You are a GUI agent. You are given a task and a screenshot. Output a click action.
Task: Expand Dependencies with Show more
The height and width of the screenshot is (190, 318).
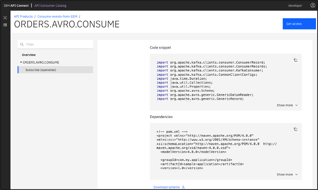tap(287, 174)
